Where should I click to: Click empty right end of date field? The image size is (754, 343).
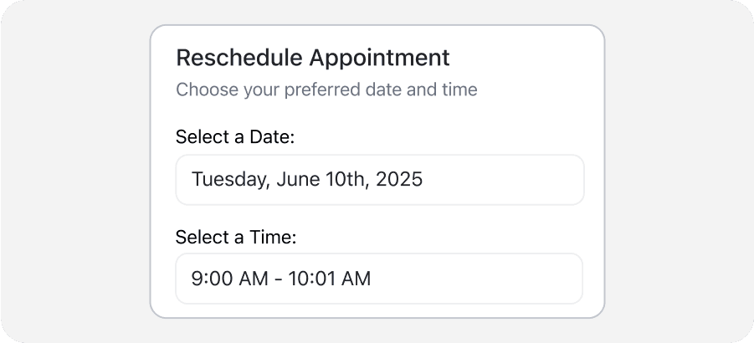(x=536, y=180)
